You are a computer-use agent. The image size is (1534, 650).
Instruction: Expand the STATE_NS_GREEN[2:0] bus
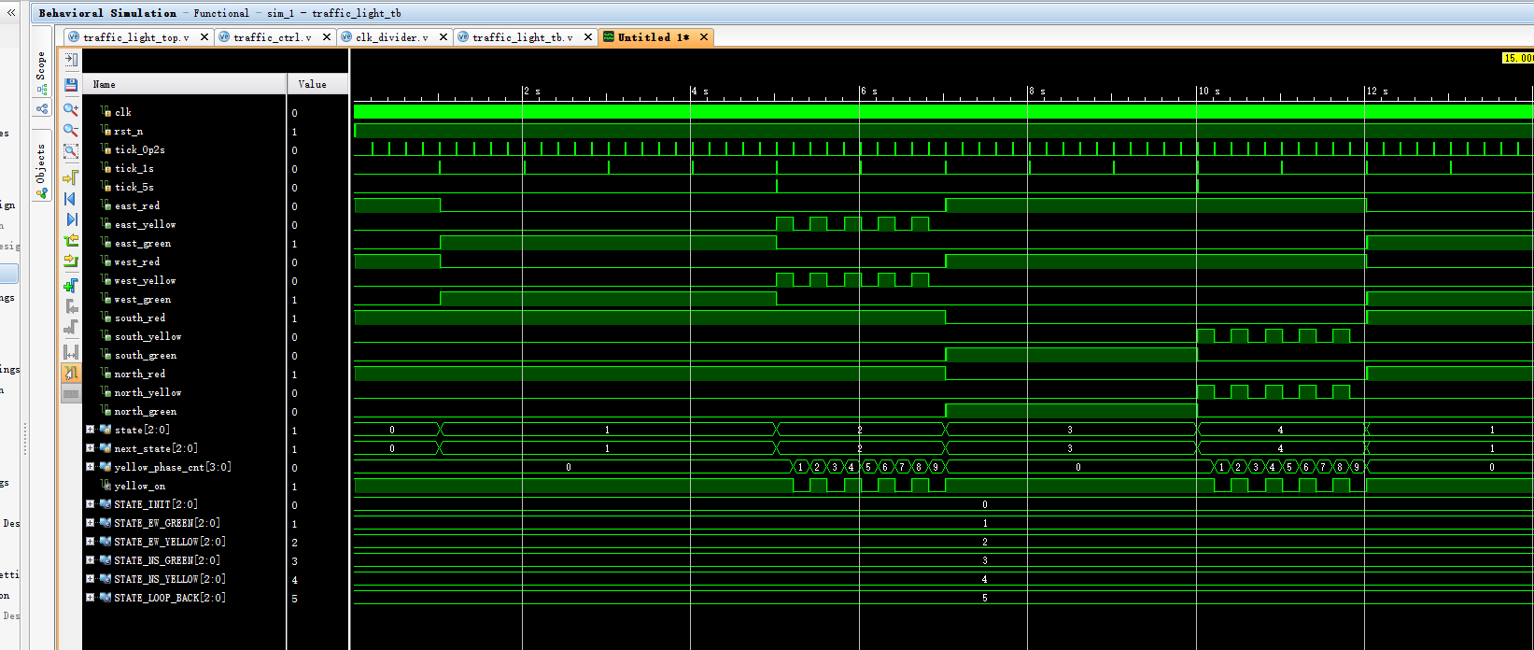pyautogui.click(x=90, y=560)
